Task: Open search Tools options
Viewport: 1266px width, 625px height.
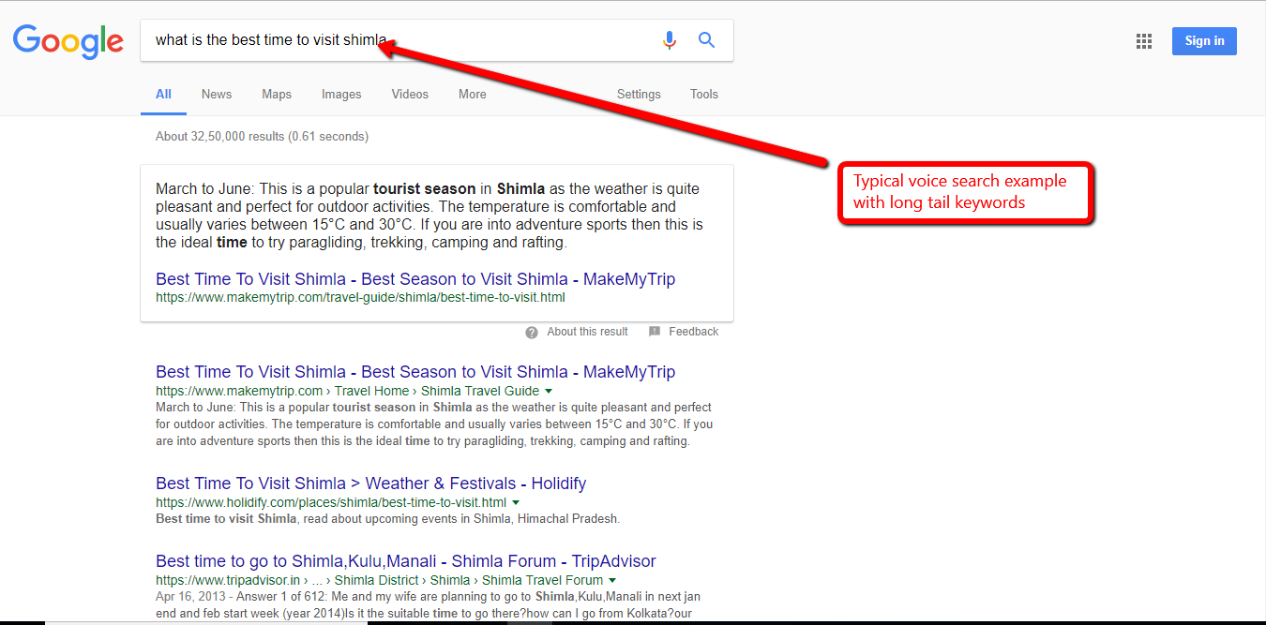Action: (704, 95)
